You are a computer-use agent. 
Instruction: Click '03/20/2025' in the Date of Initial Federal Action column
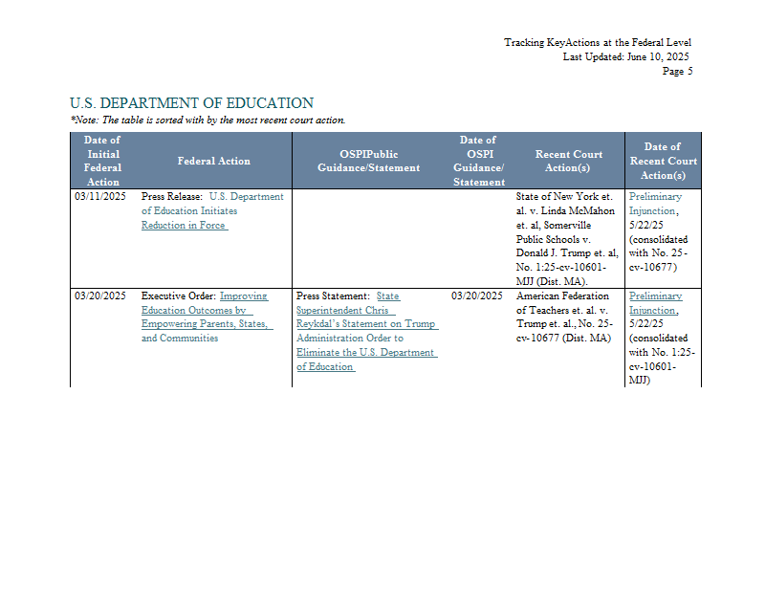[x=100, y=295]
